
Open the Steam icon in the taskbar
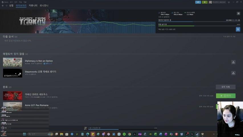point(197,134)
